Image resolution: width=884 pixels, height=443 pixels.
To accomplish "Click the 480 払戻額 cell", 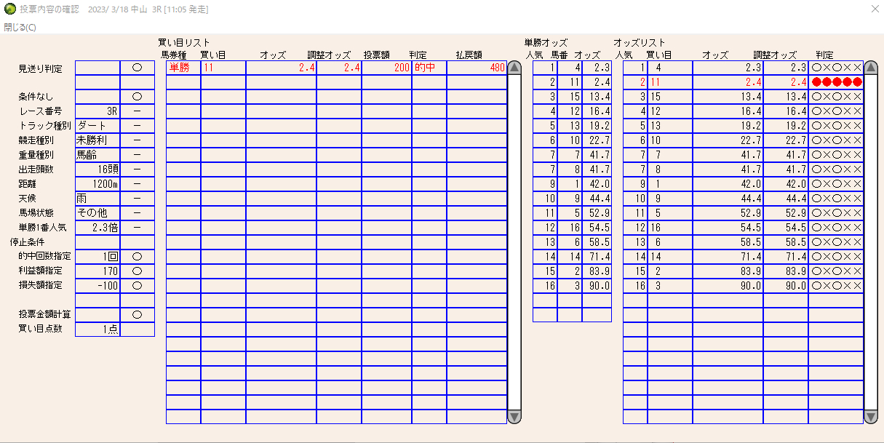I will (477, 68).
